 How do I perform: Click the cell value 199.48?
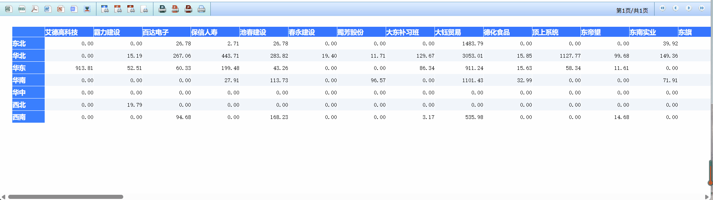(x=230, y=68)
